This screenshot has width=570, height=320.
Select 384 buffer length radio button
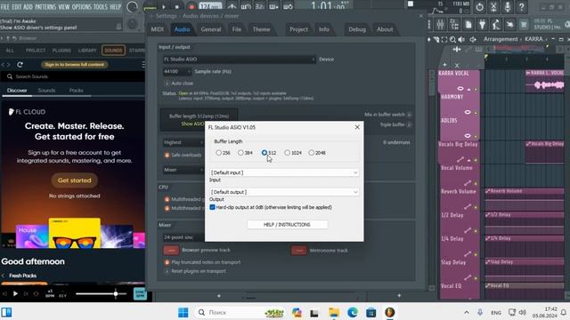(x=240, y=153)
